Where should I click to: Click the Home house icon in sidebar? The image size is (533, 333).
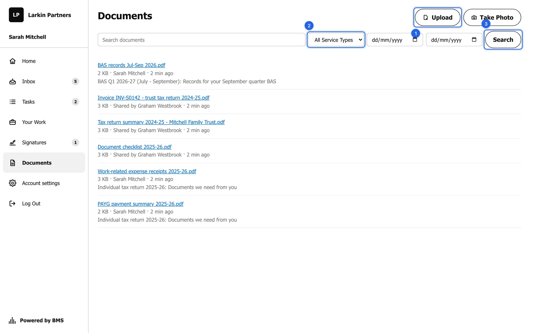13,61
